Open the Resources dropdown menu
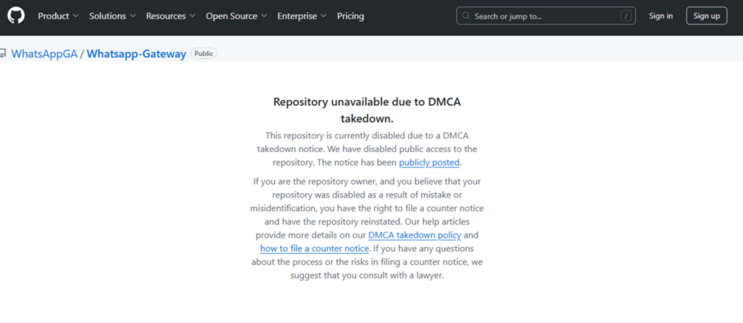This screenshot has width=743, height=323. pos(171,16)
